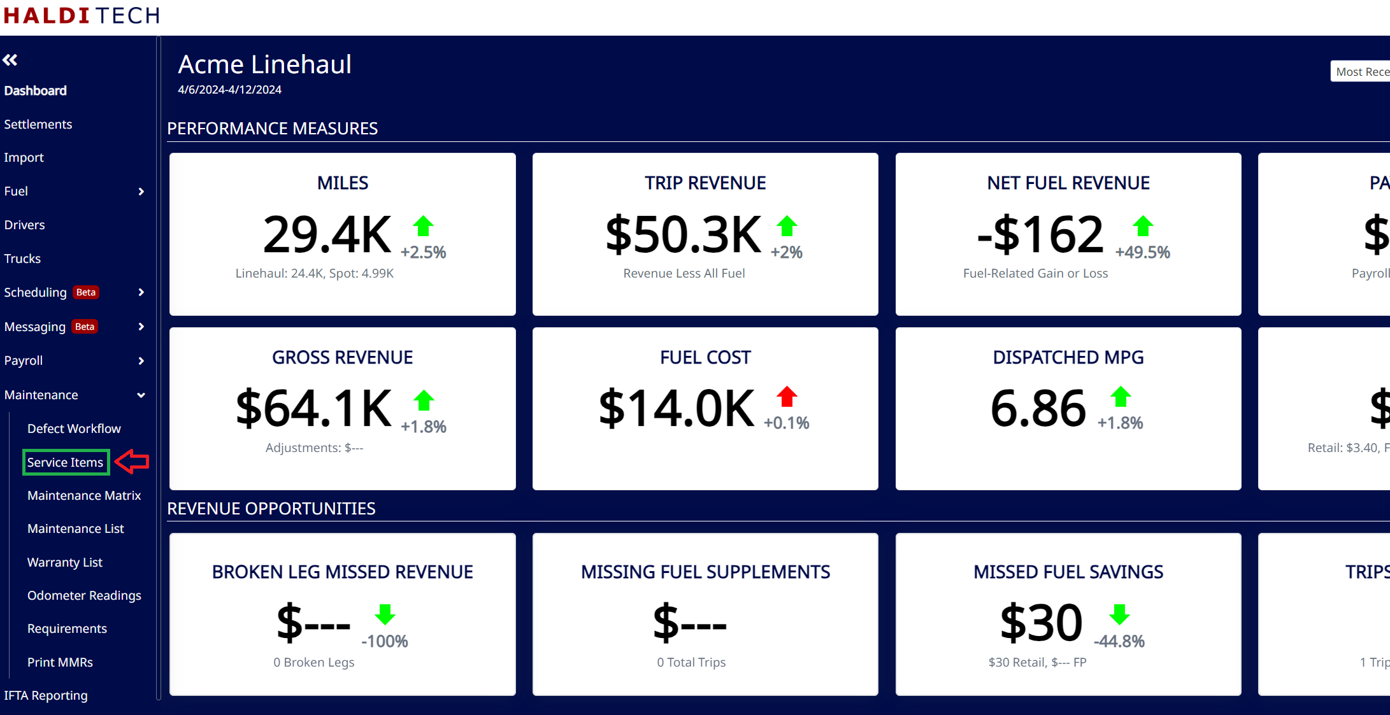
Task: Click the 29.4K miles value
Action: pyautogui.click(x=327, y=235)
